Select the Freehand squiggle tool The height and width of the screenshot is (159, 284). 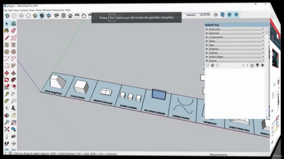pyautogui.click(x=13, y=38)
